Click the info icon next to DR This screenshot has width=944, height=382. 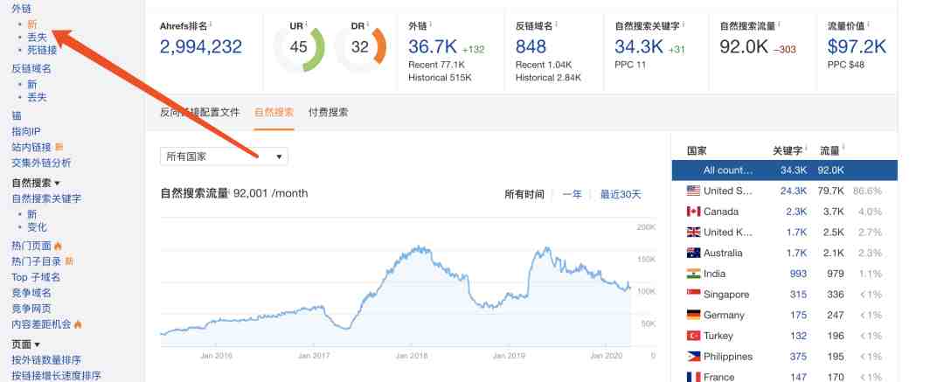[x=367, y=24]
